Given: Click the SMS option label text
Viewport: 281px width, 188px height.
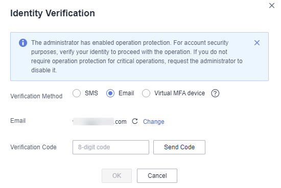Looking at the screenshot, I should click(91, 93).
